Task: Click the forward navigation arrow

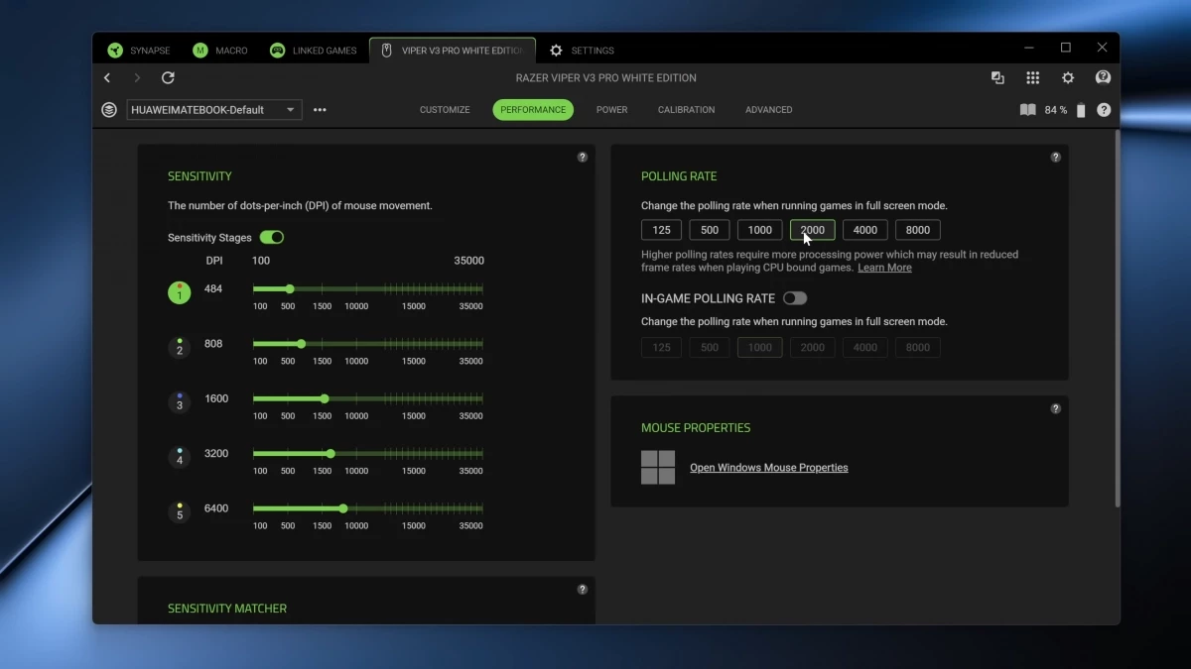Action: coord(137,77)
